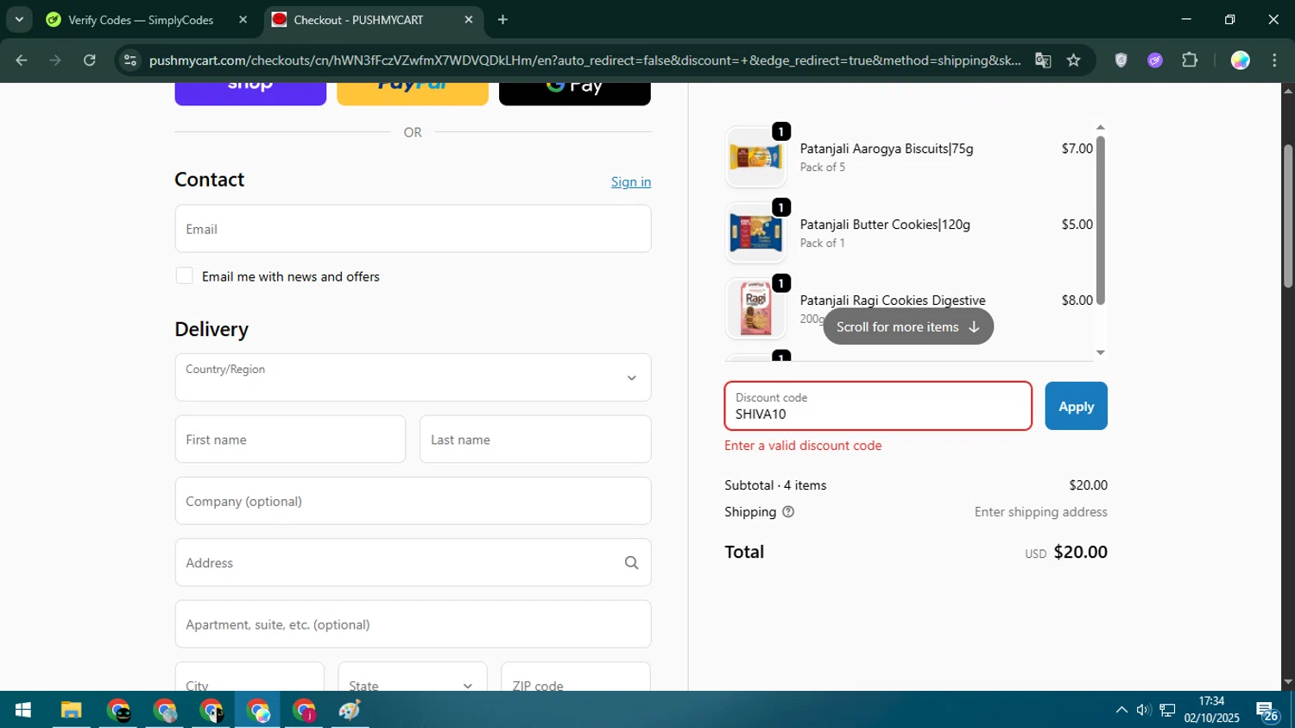Open the Extensions puzzle icon
Screen dimensions: 1295x728
coord(1190,60)
